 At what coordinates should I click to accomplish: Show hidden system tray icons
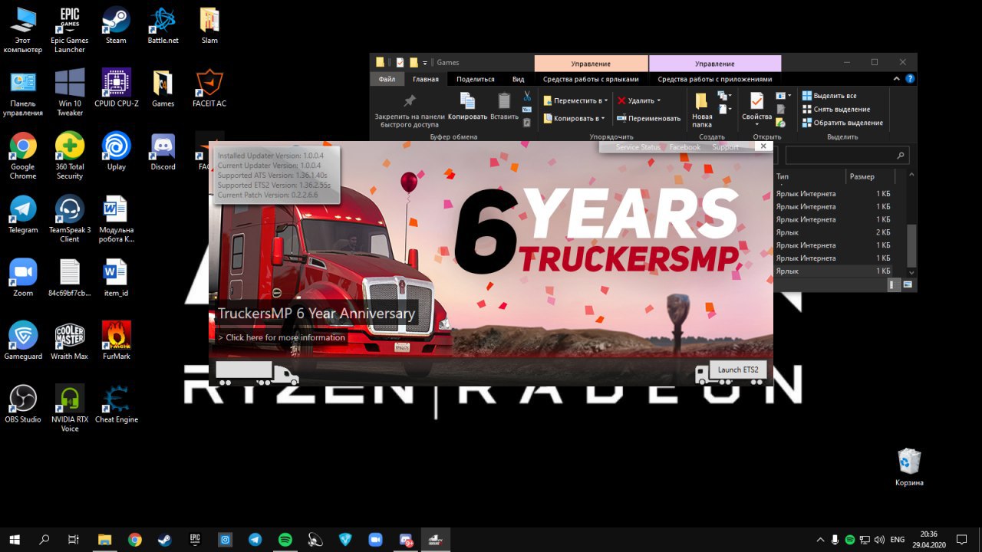(x=820, y=540)
